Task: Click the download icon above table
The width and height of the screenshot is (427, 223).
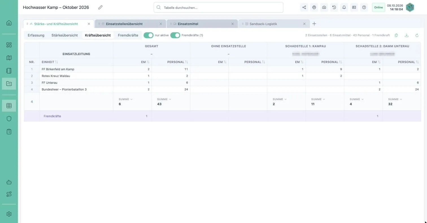Action: 407,35
